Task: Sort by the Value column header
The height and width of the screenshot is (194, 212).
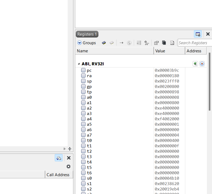Action: point(169,51)
